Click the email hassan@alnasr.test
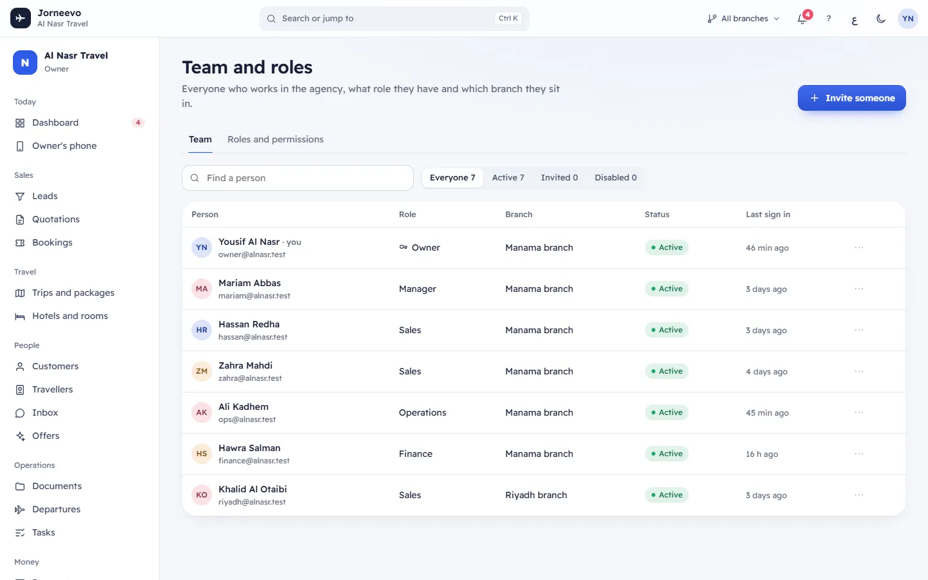 (253, 337)
